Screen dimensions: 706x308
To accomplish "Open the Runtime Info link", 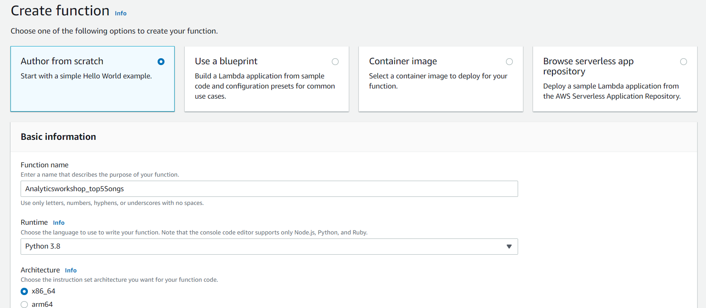I will click(x=59, y=223).
